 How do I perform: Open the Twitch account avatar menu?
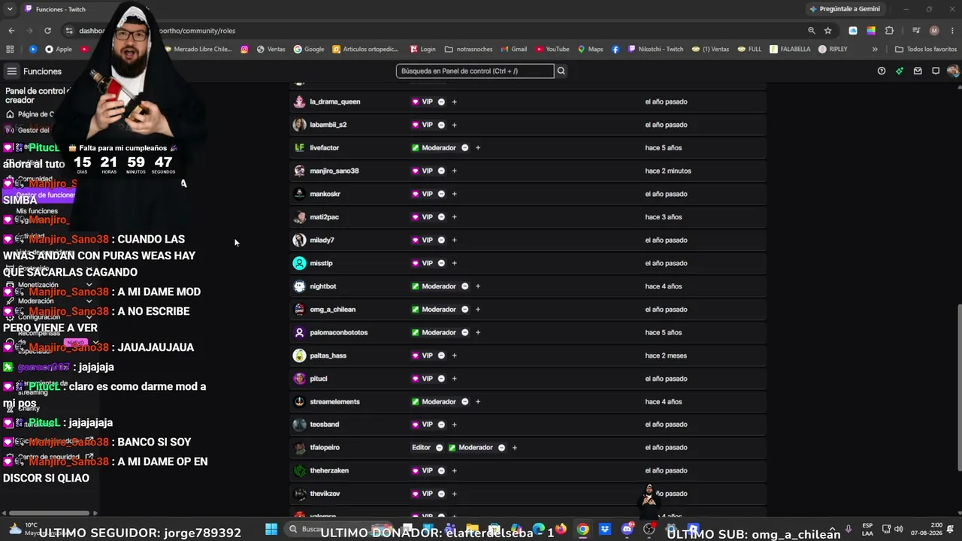[953, 71]
